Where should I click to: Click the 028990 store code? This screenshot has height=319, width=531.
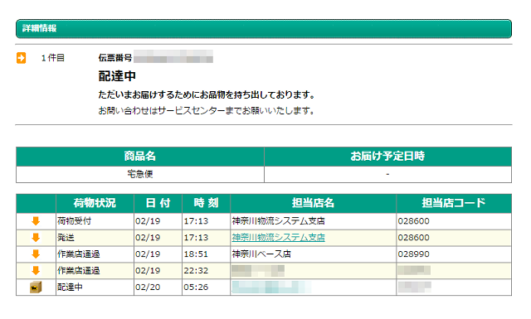413,254
